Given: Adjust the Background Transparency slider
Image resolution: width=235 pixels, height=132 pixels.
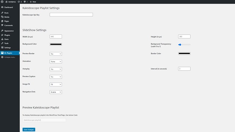Looking at the screenshot, I should tap(184, 45).
